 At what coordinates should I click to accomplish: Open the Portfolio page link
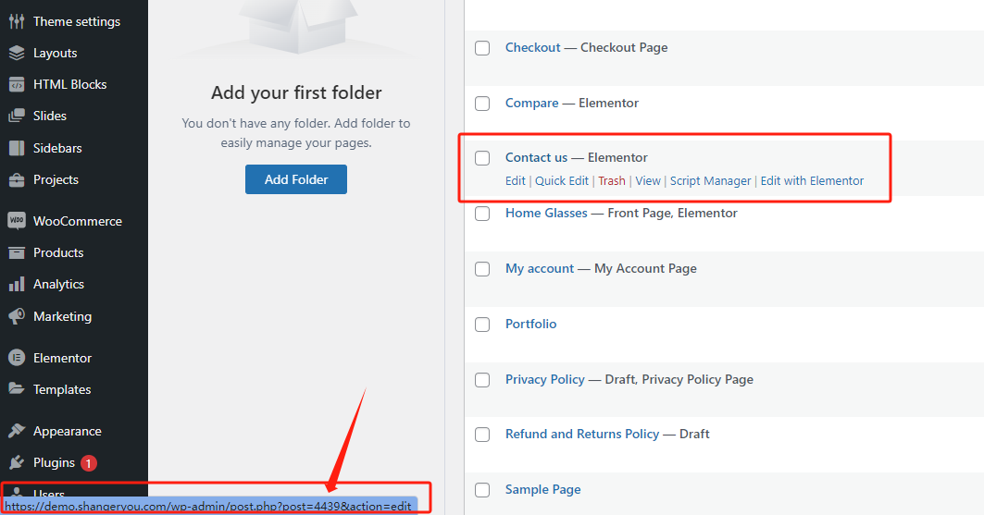coord(531,325)
